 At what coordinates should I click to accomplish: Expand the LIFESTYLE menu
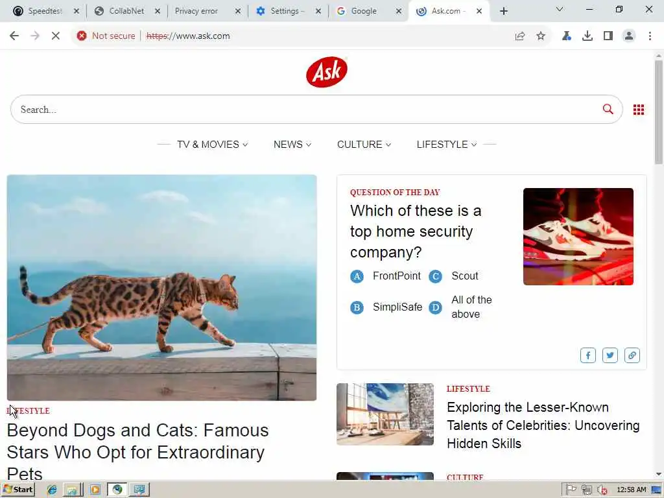pyautogui.click(x=446, y=145)
